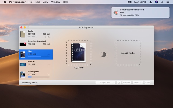Open the Apple menu
Viewport: 173px width, 108px height.
[5, 2]
